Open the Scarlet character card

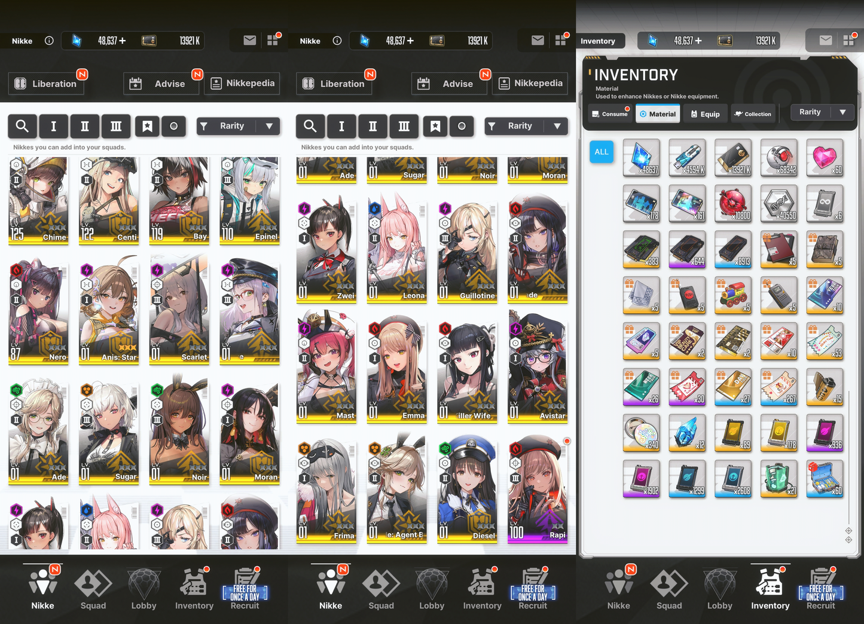coord(179,312)
